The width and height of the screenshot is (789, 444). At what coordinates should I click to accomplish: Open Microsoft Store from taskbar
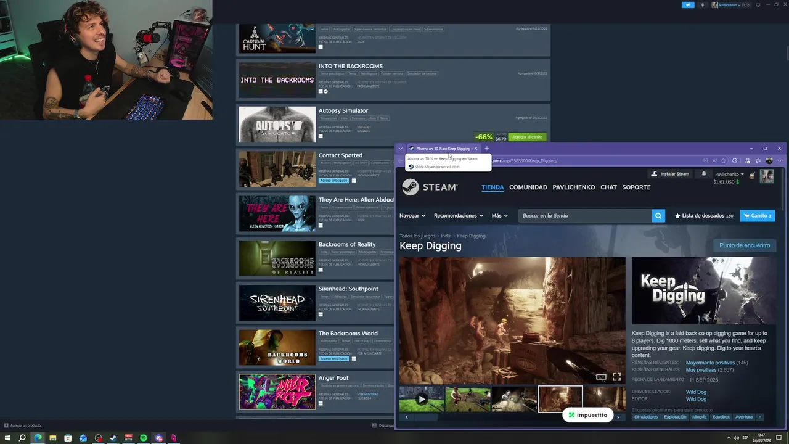68,438
